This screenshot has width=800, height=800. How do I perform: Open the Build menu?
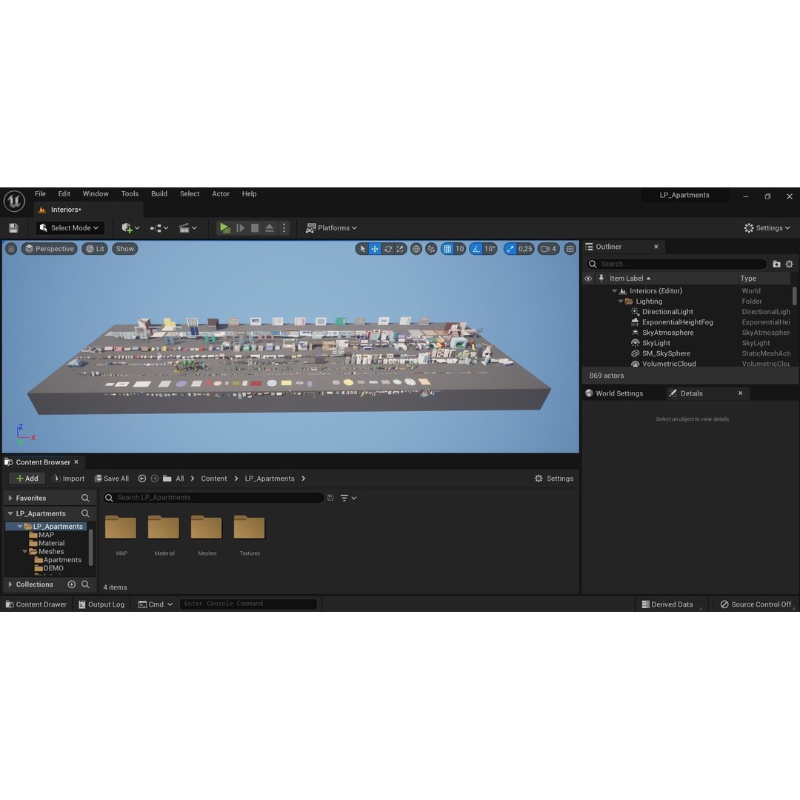(159, 194)
